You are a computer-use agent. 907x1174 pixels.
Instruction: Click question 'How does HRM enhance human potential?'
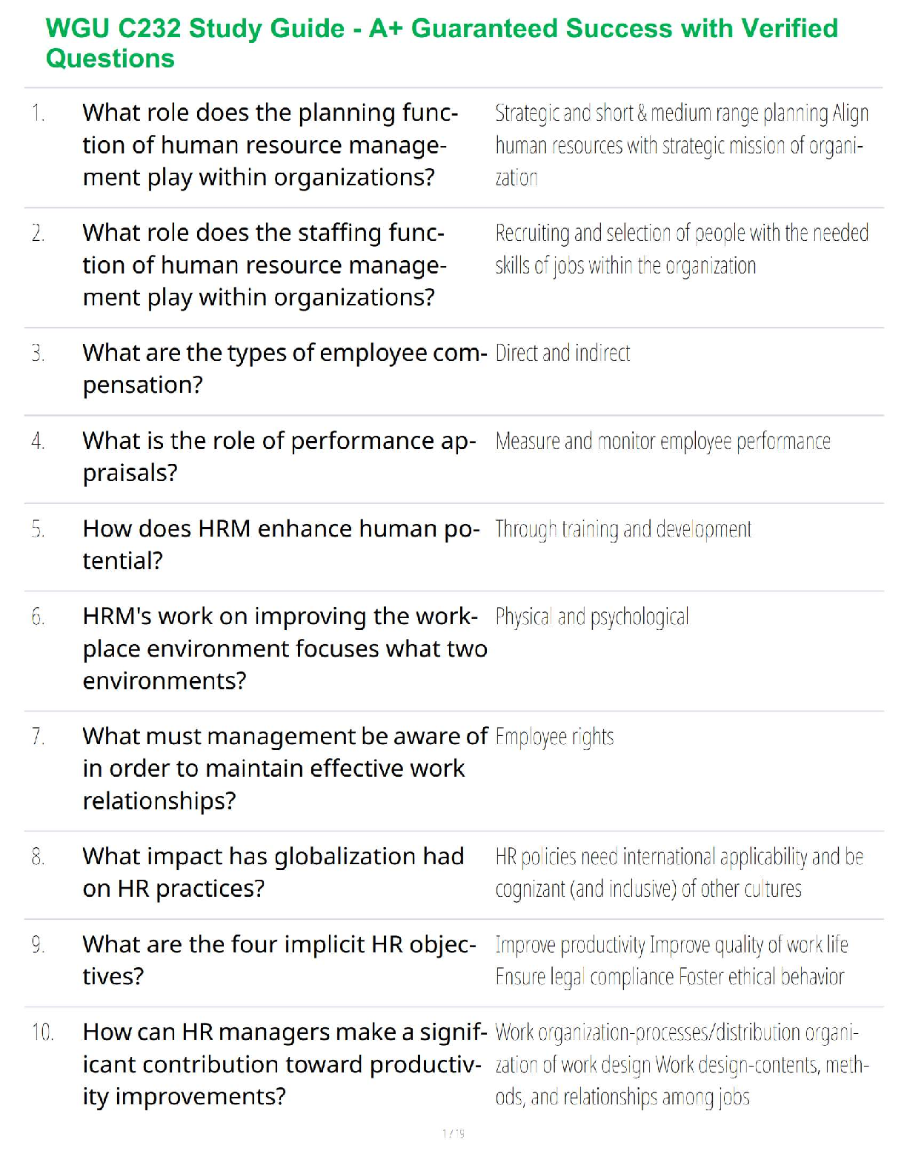click(x=281, y=545)
